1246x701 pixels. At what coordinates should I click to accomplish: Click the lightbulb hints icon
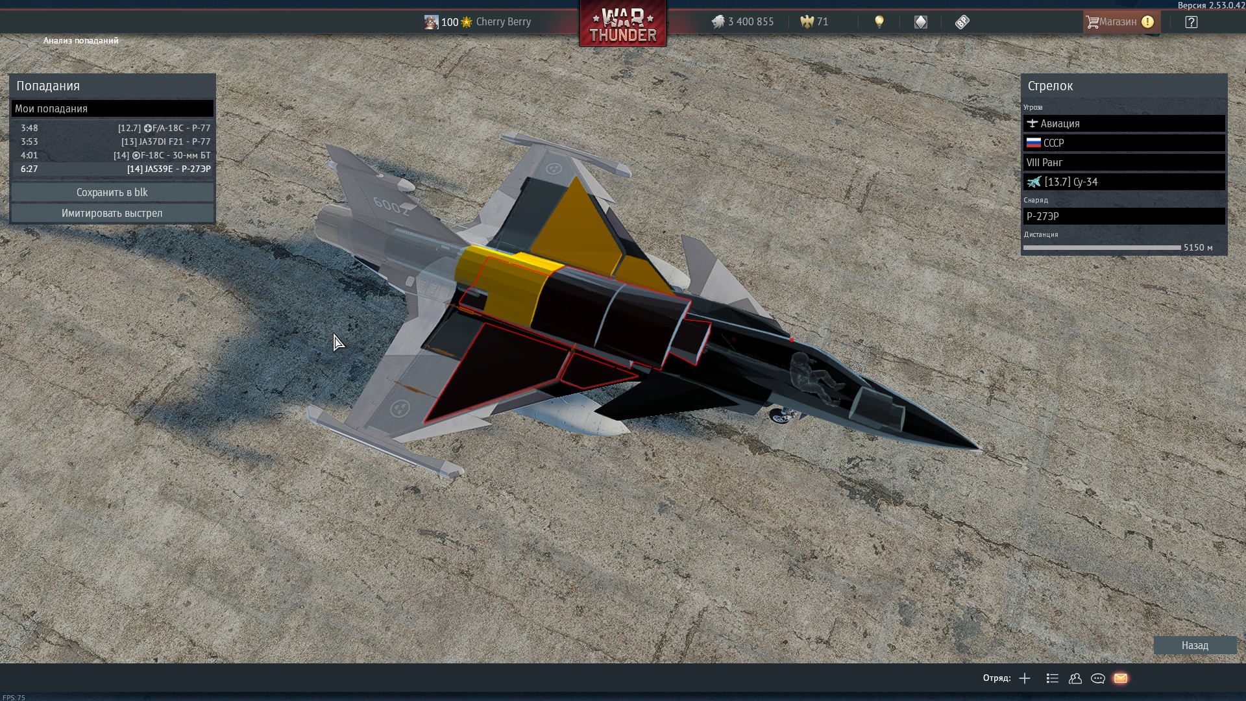pos(879,22)
